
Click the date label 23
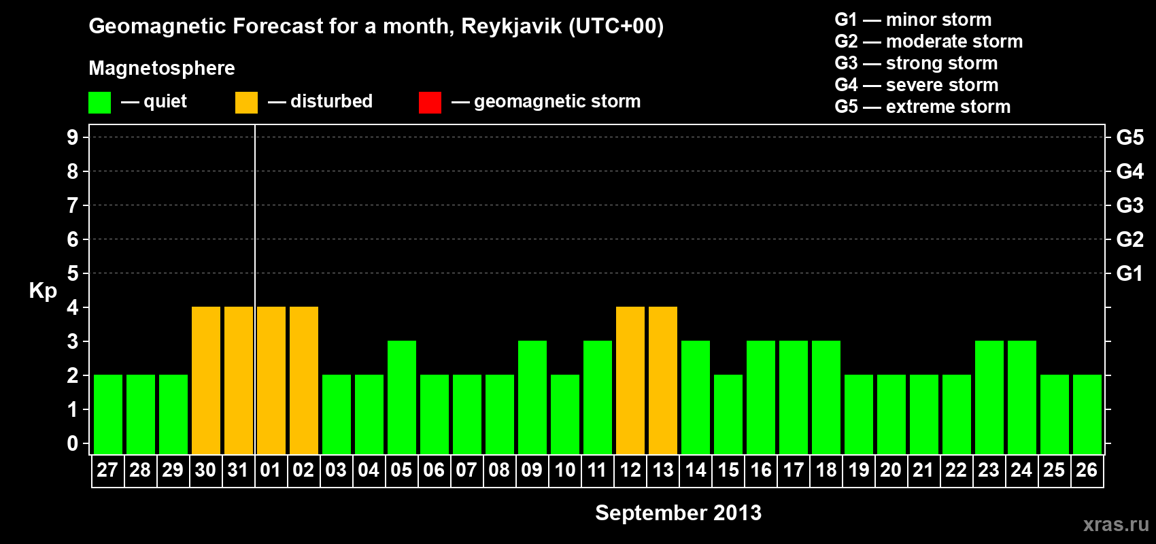(989, 471)
